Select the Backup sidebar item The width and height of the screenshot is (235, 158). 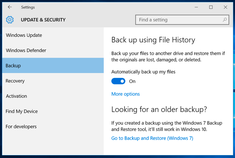(13, 66)
